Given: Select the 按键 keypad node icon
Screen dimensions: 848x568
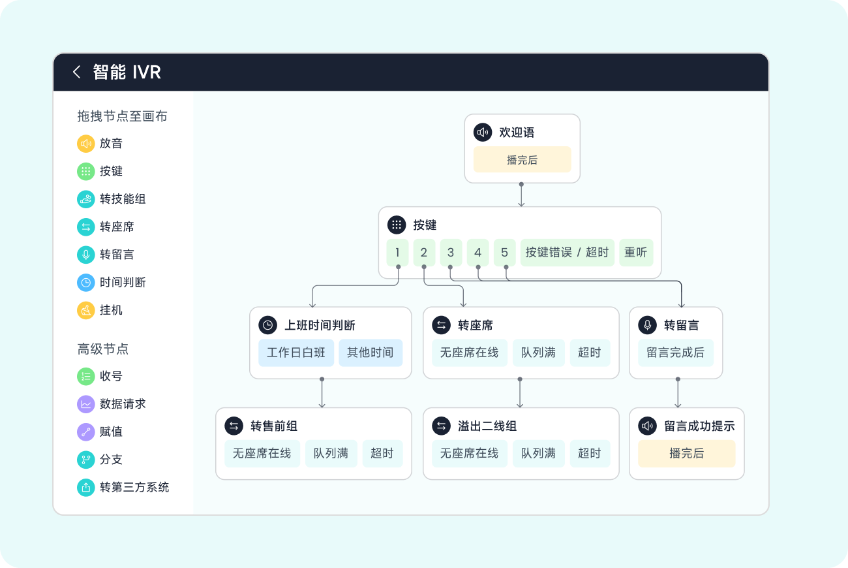Looking at the screenshot, I should (85, 171).
